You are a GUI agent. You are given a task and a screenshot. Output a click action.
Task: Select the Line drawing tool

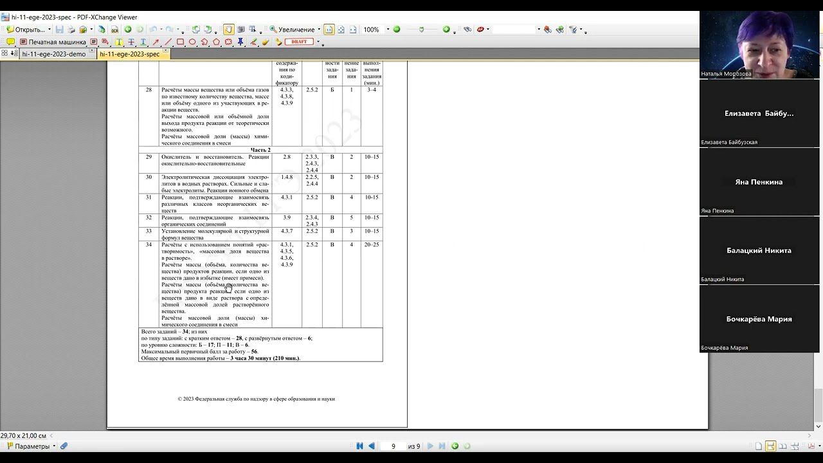[x=168, y=42]
